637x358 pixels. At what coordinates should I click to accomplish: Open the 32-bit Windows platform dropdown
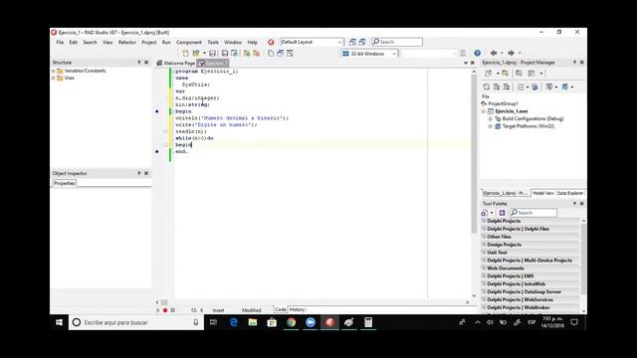click(x=394, y=53)
